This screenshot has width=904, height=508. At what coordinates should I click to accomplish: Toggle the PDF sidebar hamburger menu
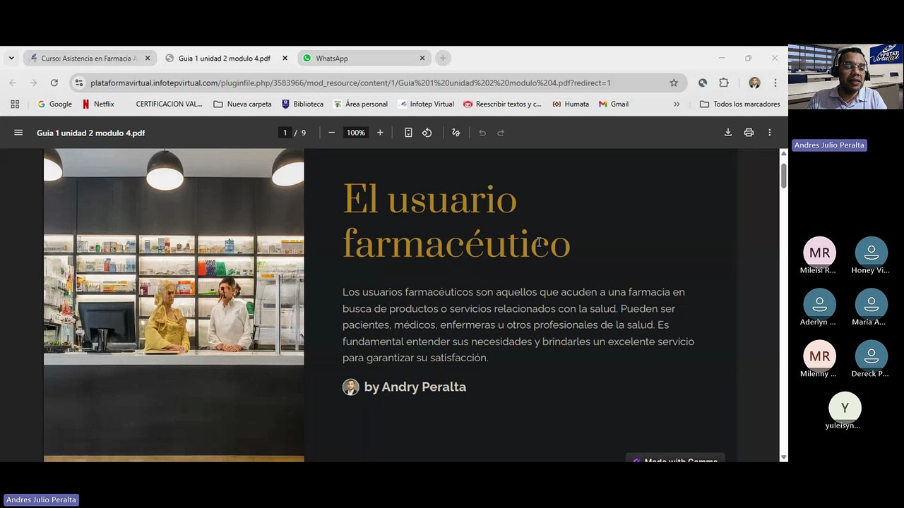(x=18, y=133)
